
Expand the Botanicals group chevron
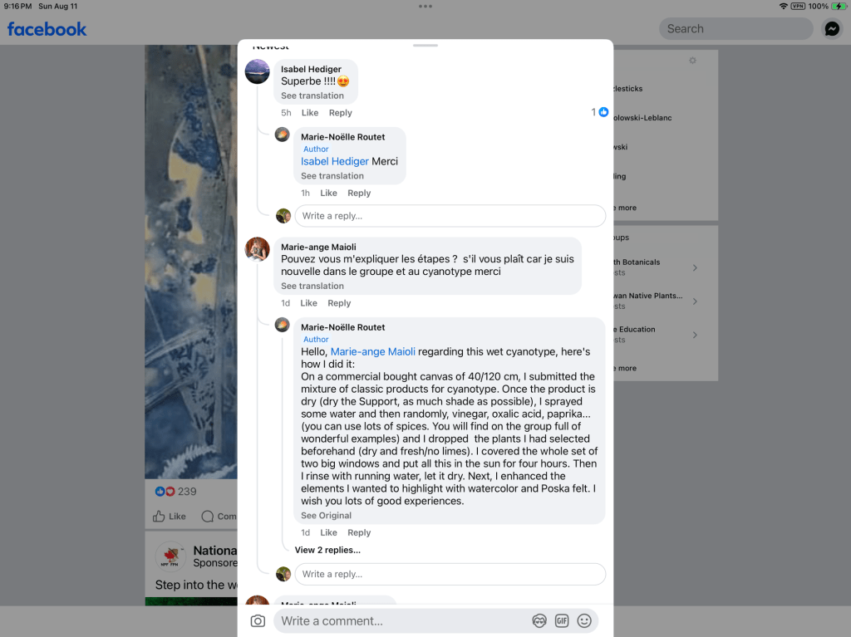click(x=695, y=267)
